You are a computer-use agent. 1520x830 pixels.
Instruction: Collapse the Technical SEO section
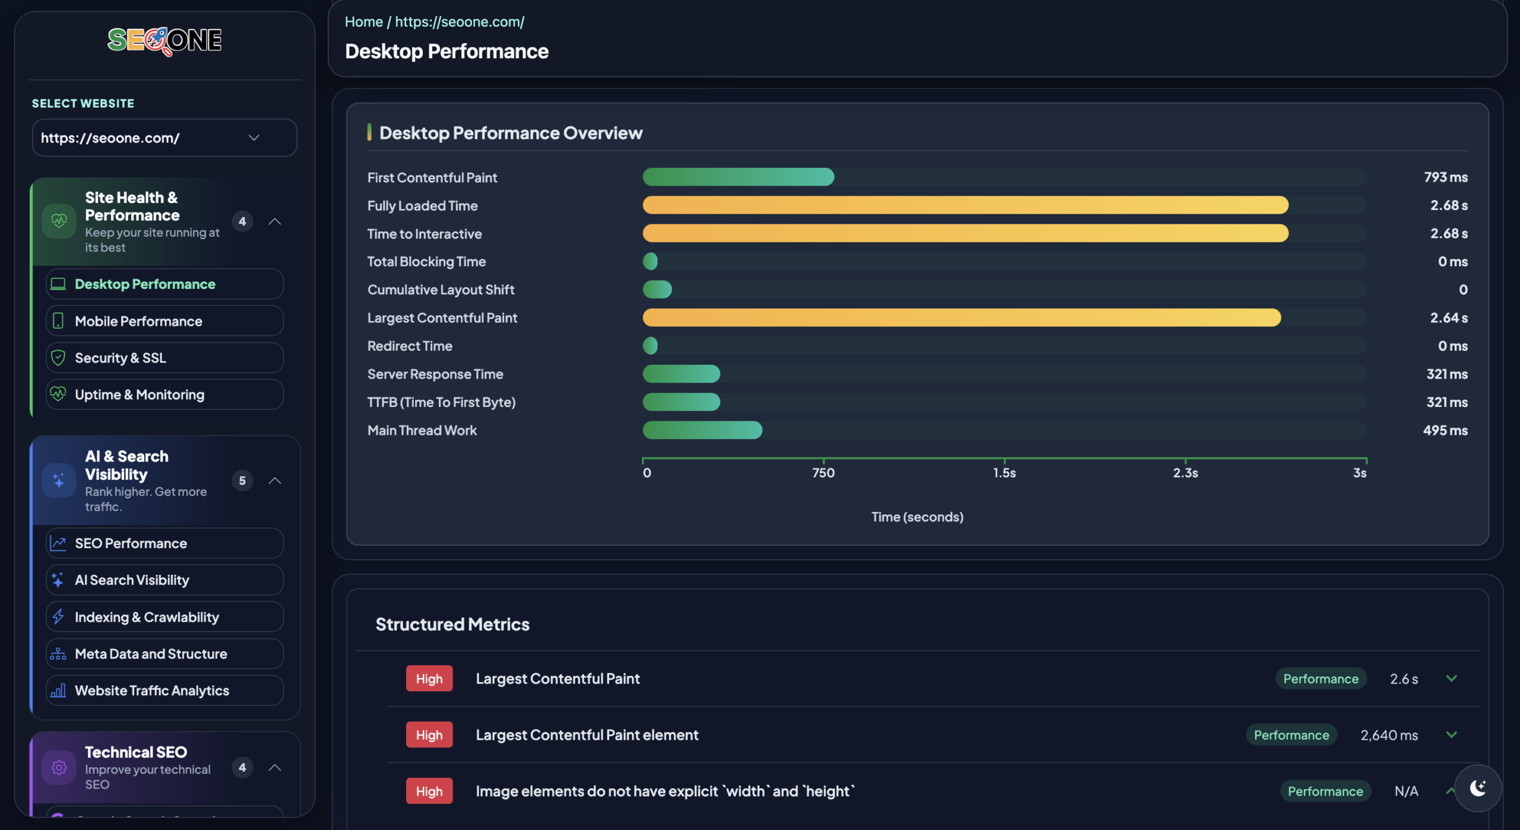click(274, 768)
